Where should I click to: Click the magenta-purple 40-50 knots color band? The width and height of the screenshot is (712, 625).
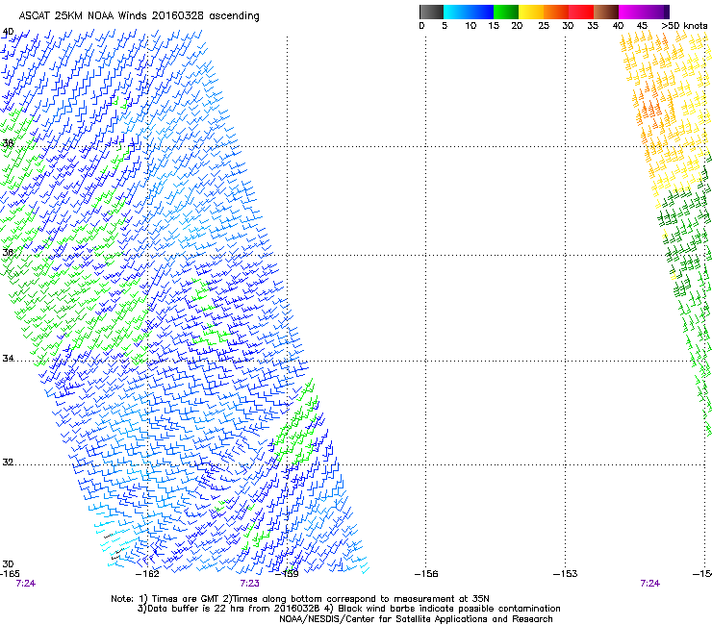coord(644,12)
